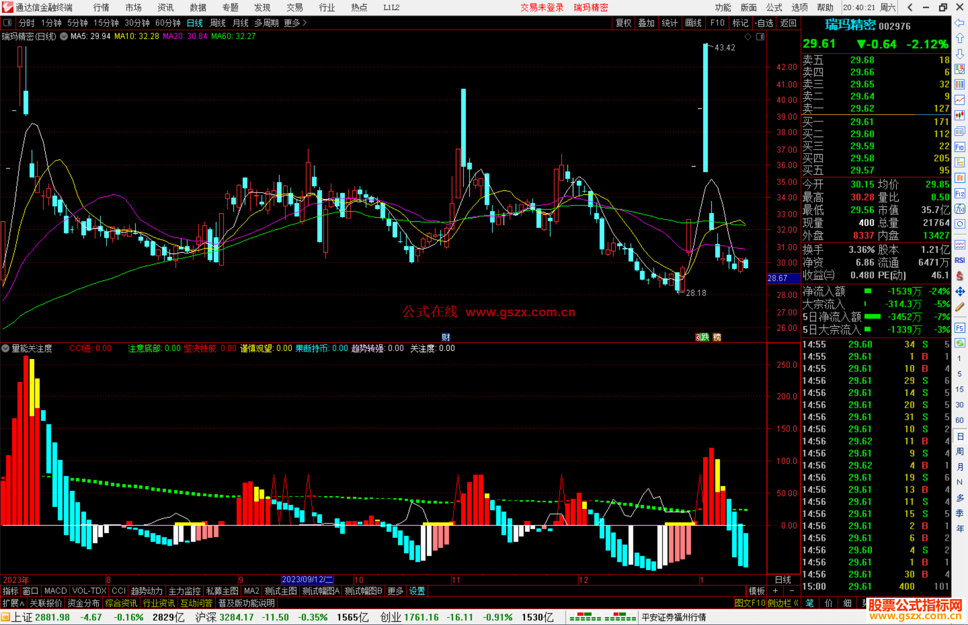Click the RSI indicator sidebar icon
The height and width of the screenshot is (625, 968).
tap(959, 260)
